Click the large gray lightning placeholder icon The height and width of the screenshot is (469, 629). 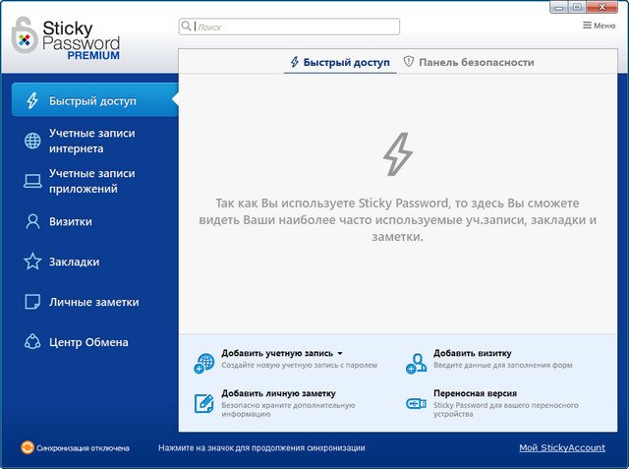click(x=397, y=153)
